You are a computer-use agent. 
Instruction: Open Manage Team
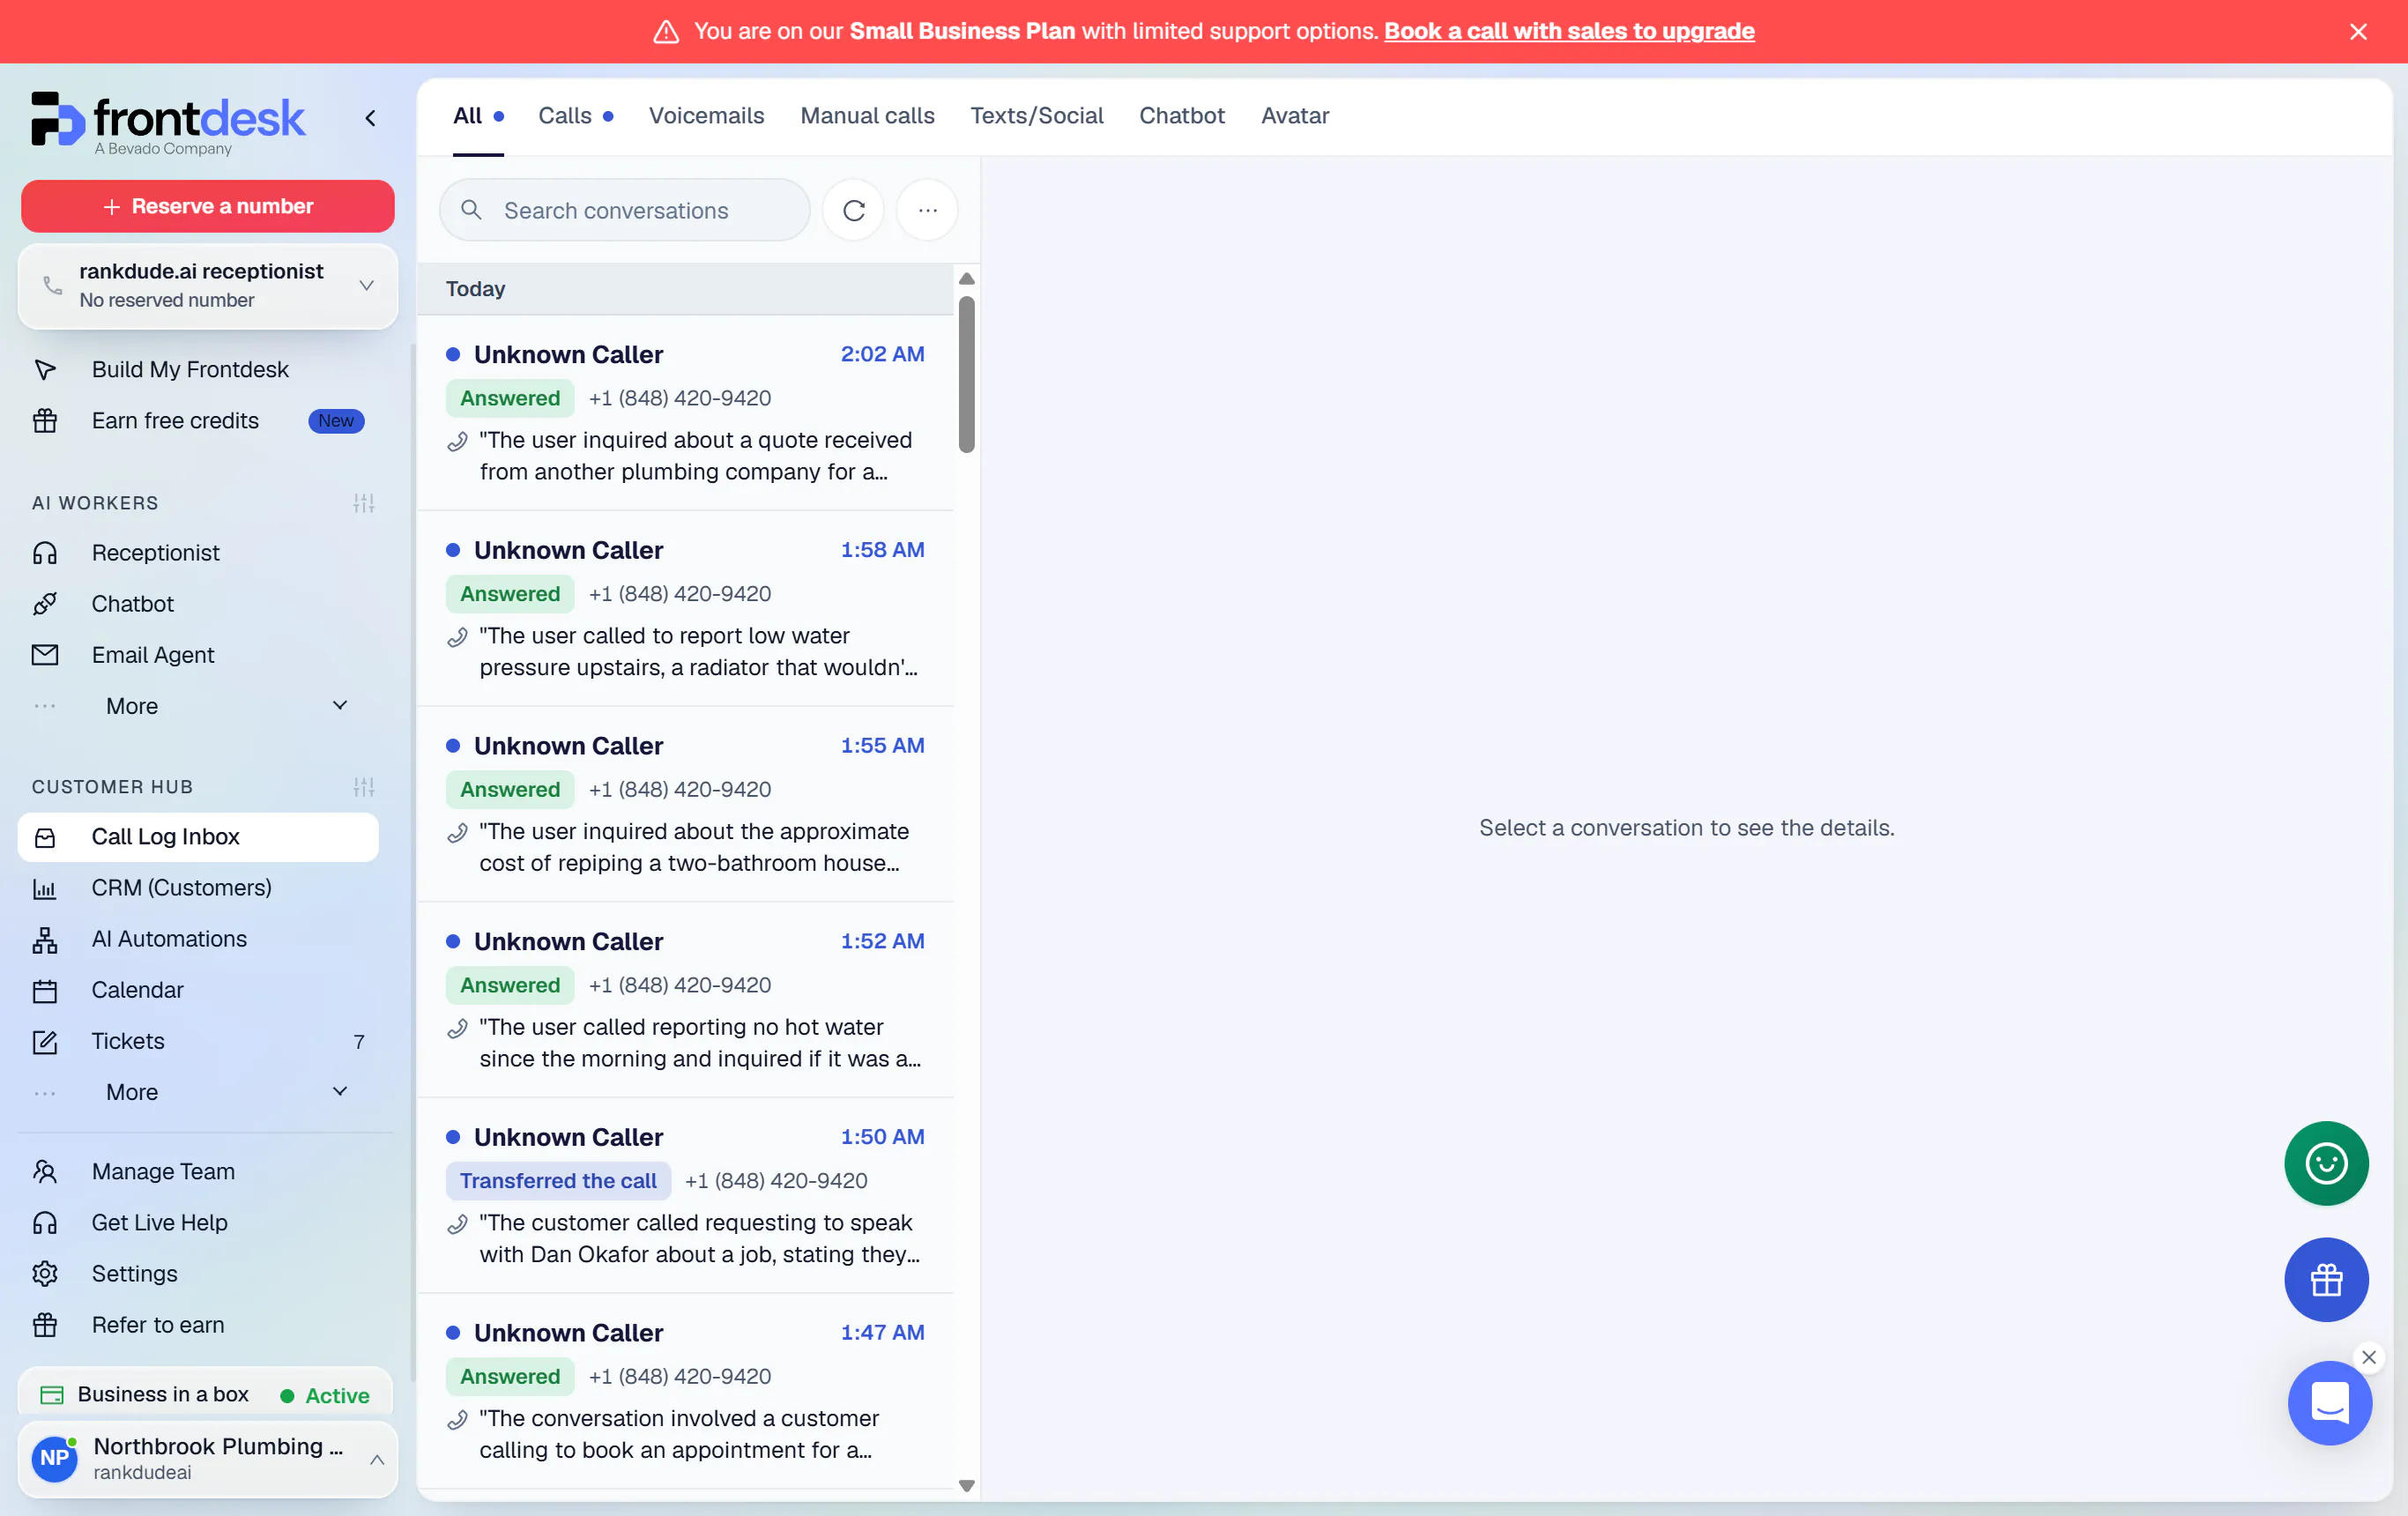197,1171
